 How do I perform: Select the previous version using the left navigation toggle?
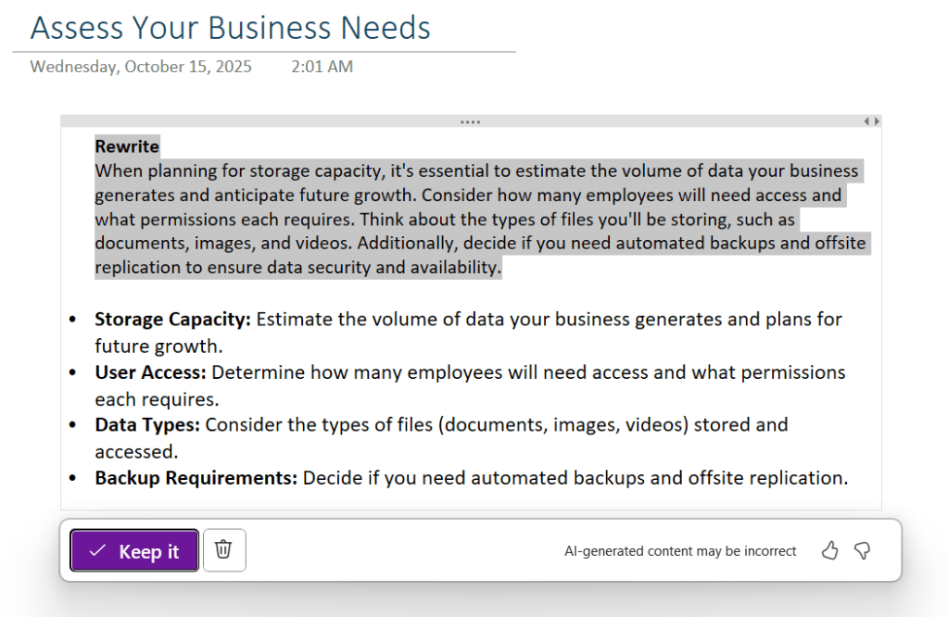[866, 120]
